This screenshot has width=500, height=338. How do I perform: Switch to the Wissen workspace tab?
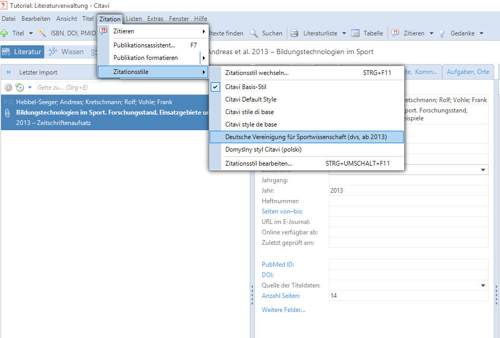[x=67, y=52]
